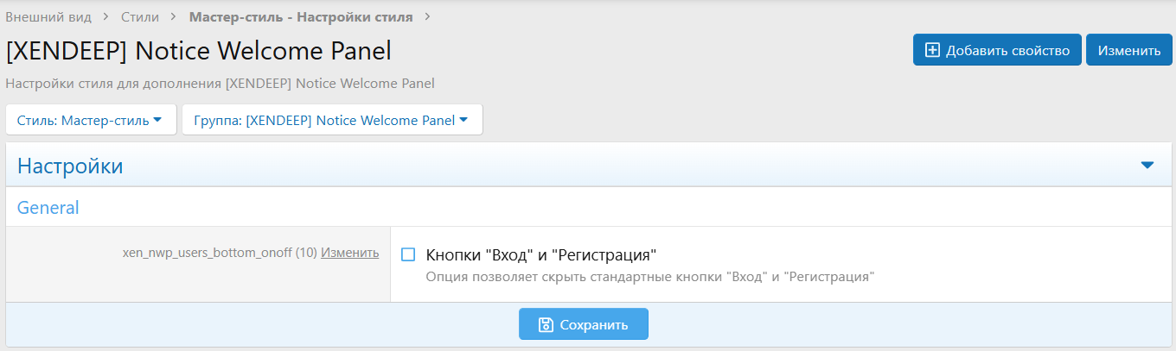Open the "Мастер-стиль - Настройки стиля" breadcrumb
Viewport: 1176px width, 351px height.
coord(300,16)
